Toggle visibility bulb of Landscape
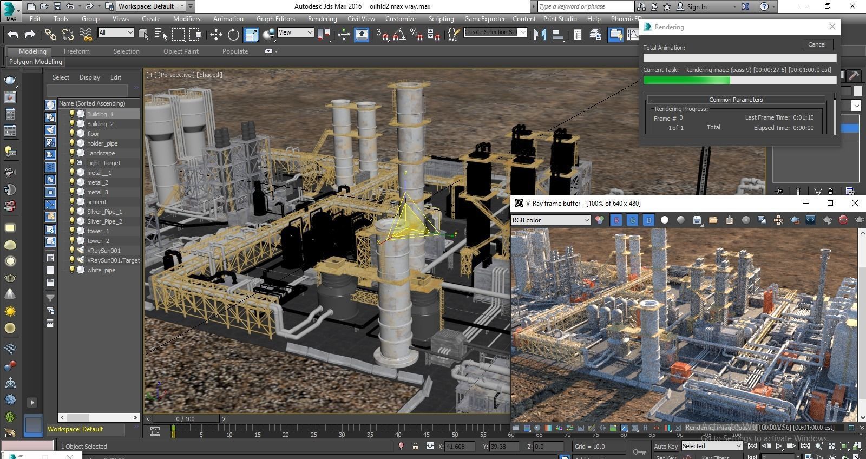This screenshot has height=459, width=866. click(71, 153)
